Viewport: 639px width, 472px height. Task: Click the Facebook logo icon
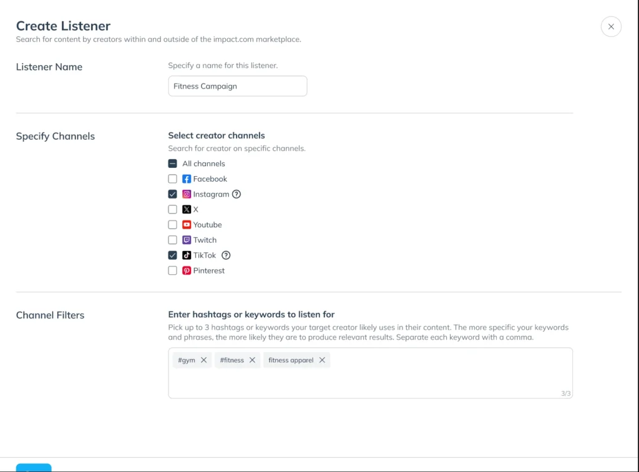click(186, 179)
